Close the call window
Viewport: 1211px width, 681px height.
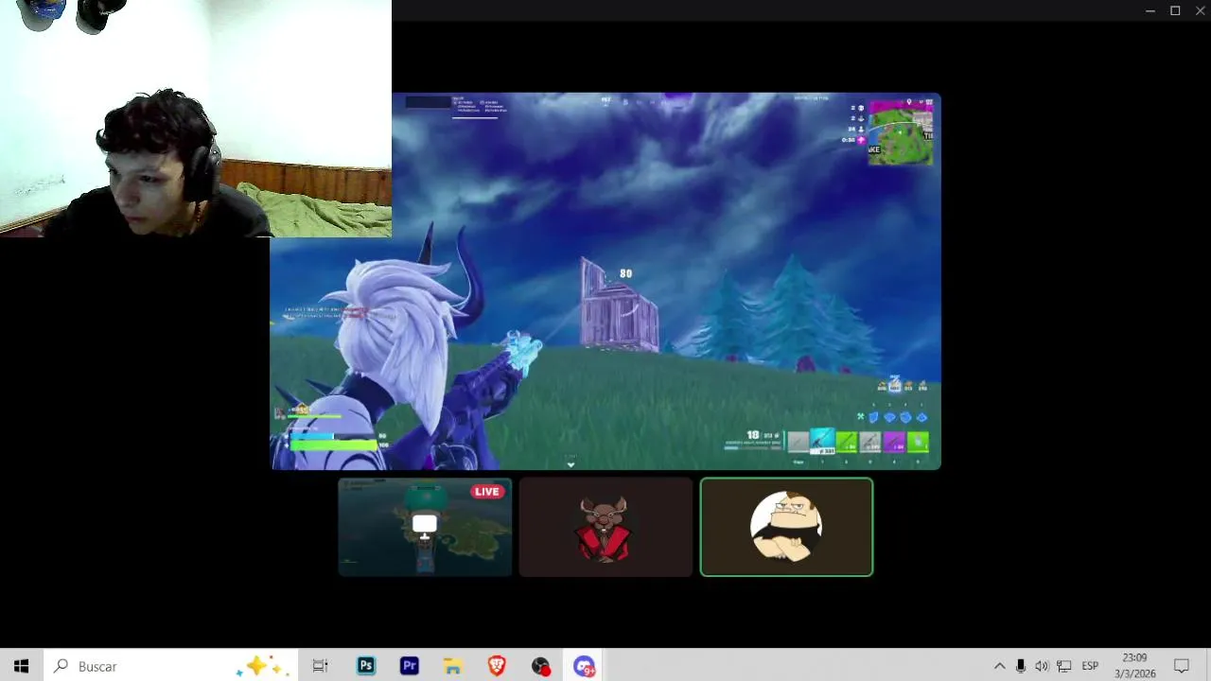click(1200, 10)
